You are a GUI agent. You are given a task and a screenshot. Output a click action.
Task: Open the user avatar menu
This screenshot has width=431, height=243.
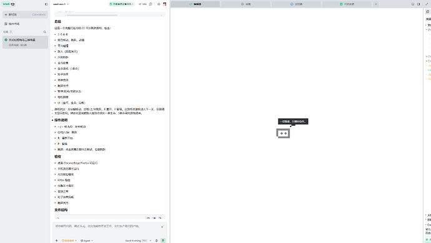click(165, 4)
